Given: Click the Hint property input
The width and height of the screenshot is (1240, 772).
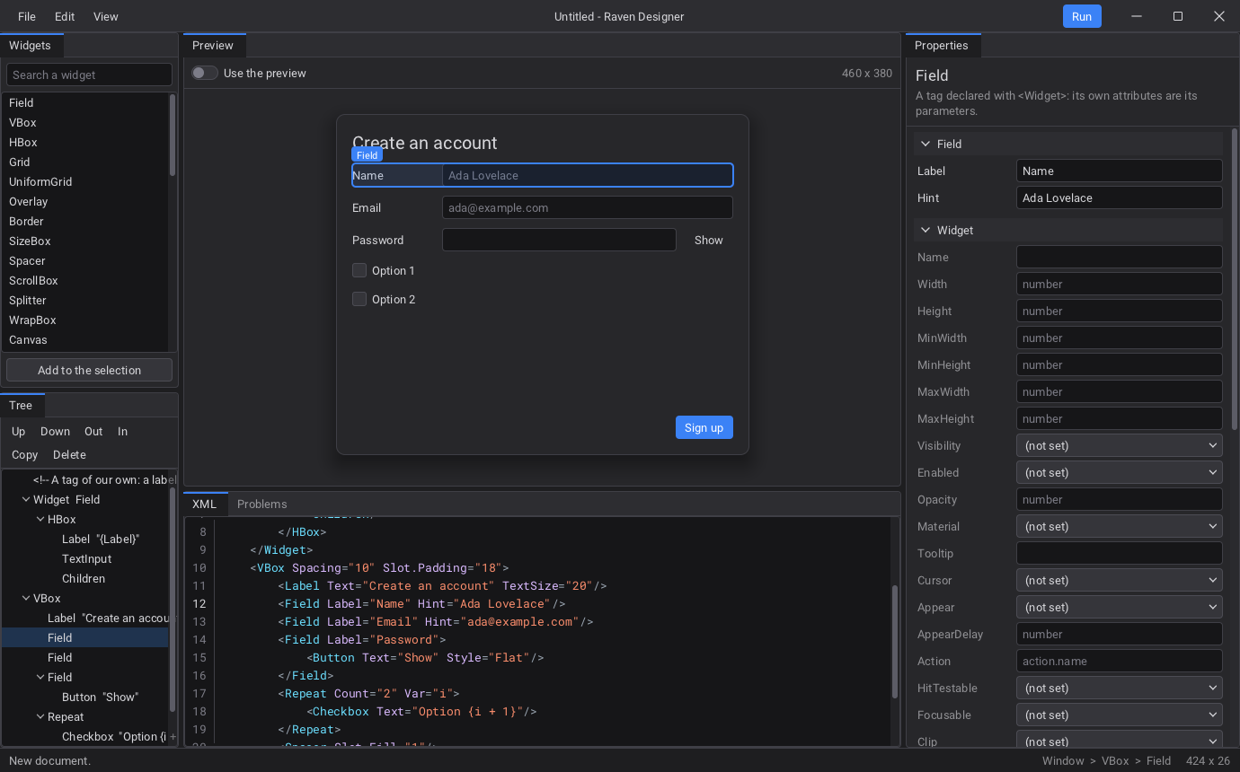Looking at the screenshot, I should coord(1119,197).
